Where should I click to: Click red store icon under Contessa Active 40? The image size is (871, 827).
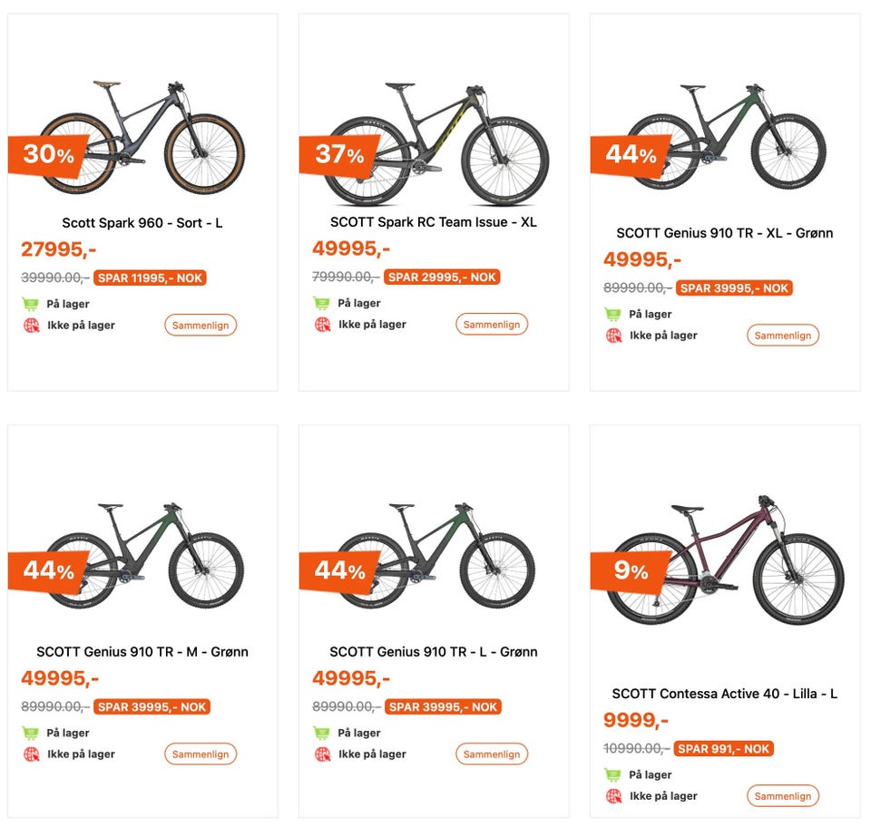click(614, 796)
